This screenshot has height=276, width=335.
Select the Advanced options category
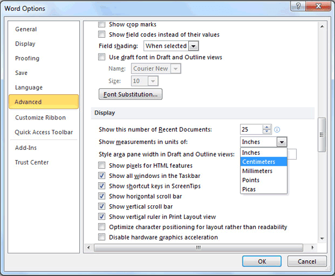pos(44,102)
